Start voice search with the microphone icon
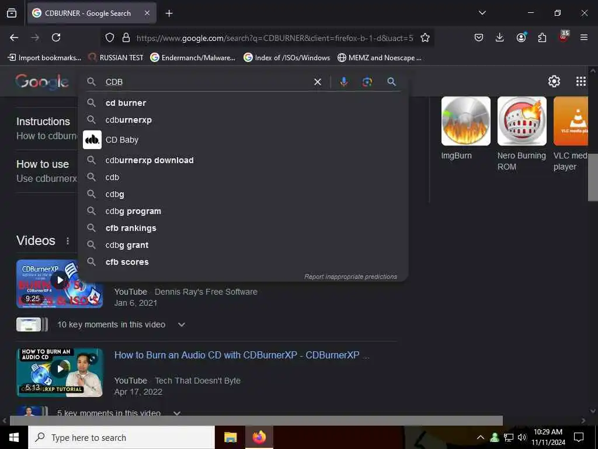 pyautogui.click(x=343, y=82)
